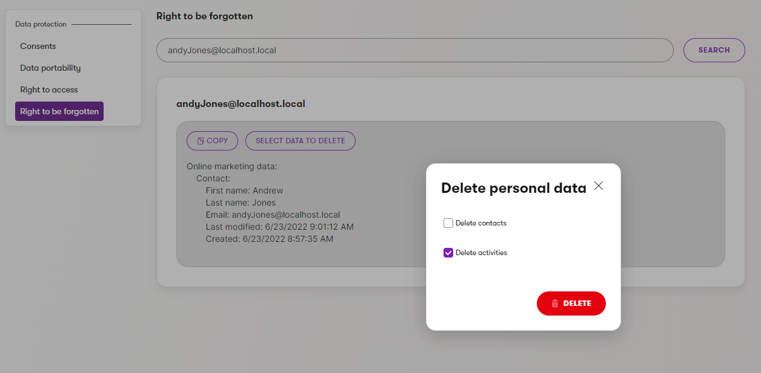This screenshot has width=761, height=373.
Task: Focus the email search input field
Action: click(414, 50)
